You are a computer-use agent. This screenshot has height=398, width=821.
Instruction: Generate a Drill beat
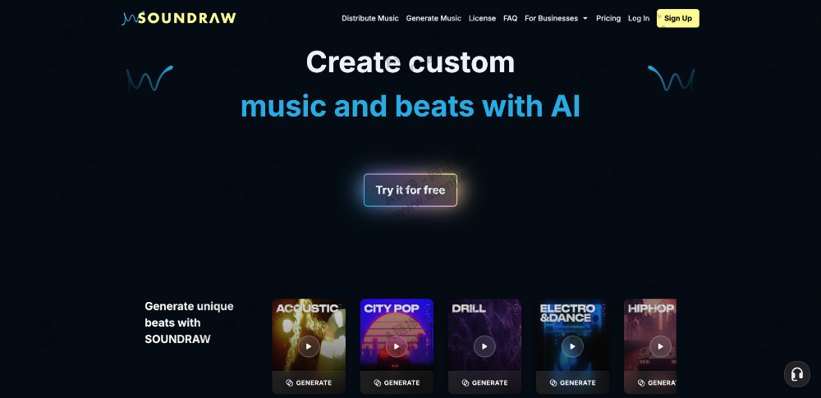coord(485,382)
